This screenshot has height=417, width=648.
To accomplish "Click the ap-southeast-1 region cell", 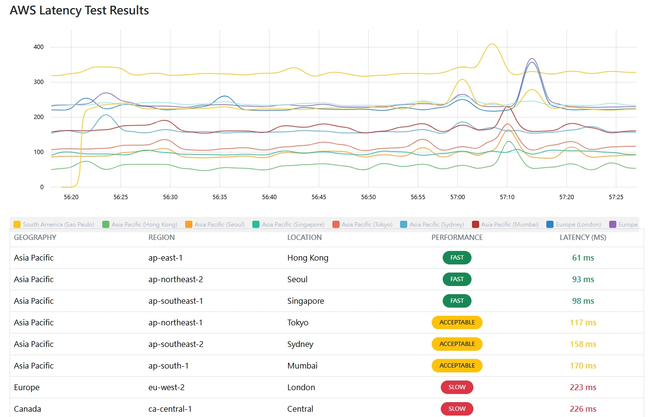I will (176, 301).
